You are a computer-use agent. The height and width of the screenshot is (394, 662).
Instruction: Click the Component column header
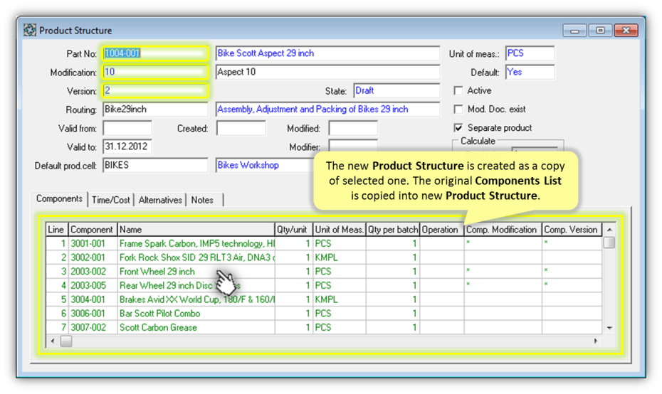click(x=93, y=230)
